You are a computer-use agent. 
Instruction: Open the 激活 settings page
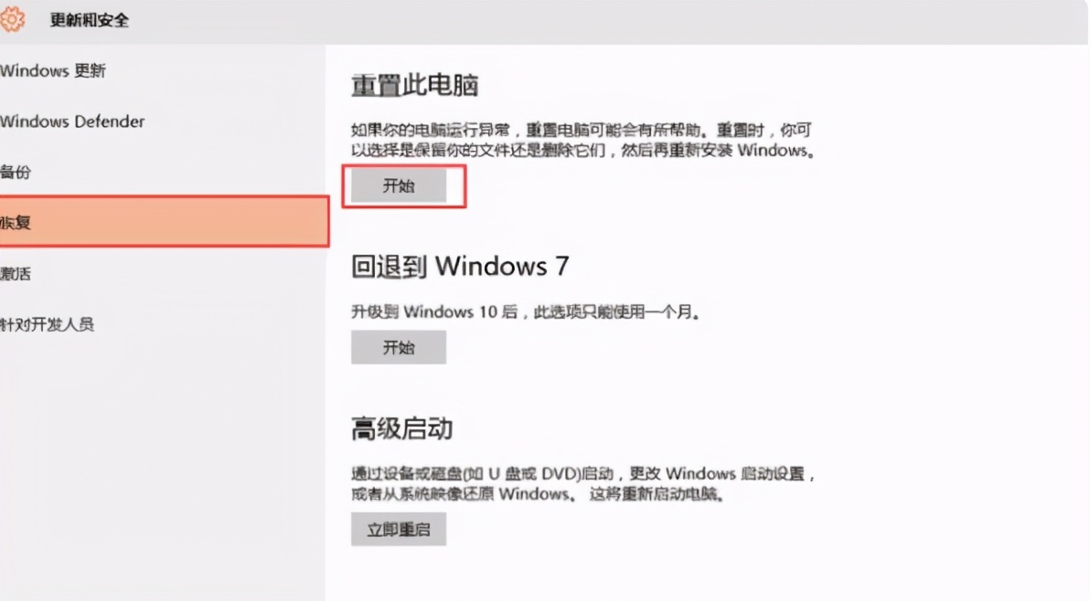(x=16, y=273)
